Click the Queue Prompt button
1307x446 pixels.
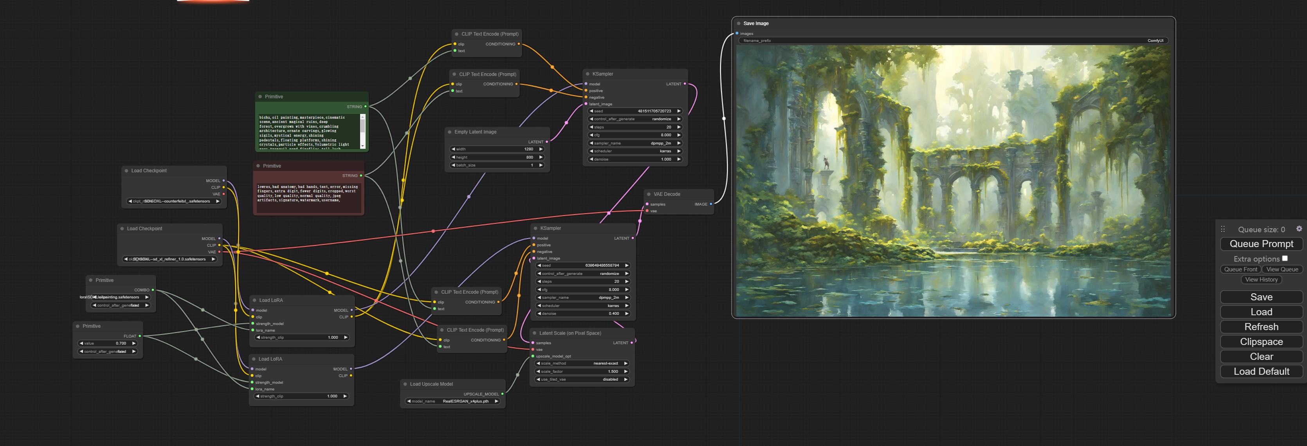pyautogui.click(x=1261, y=244)
